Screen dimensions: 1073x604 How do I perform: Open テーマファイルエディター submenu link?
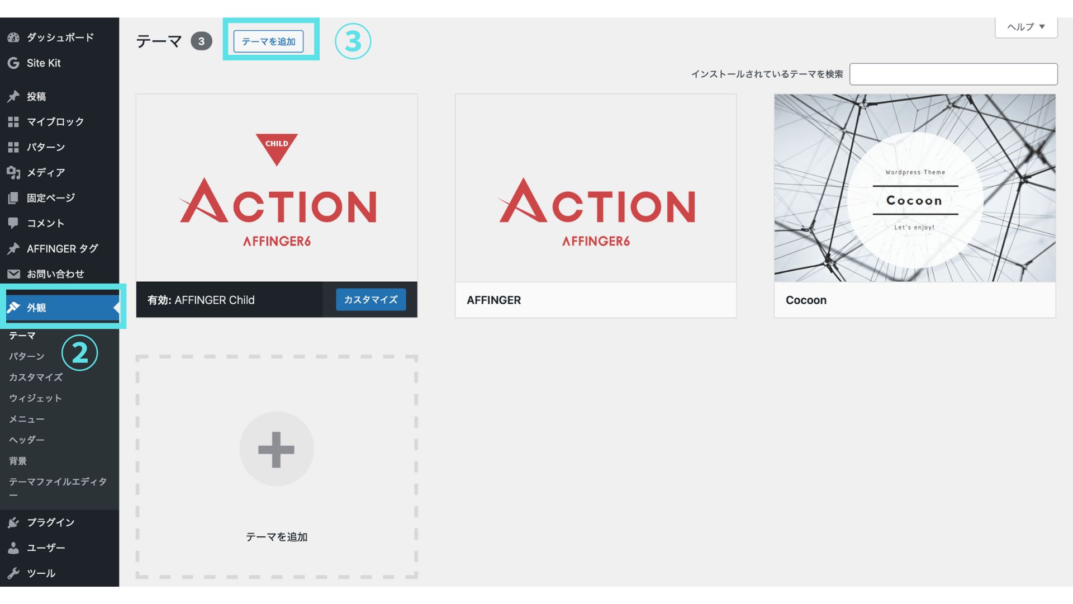pyautogui.click(x=58, y=488)
